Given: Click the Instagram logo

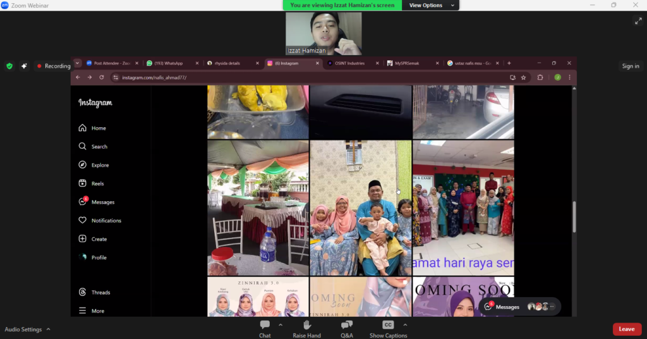Looking at the screenshot, I should [x=95, y=102].
